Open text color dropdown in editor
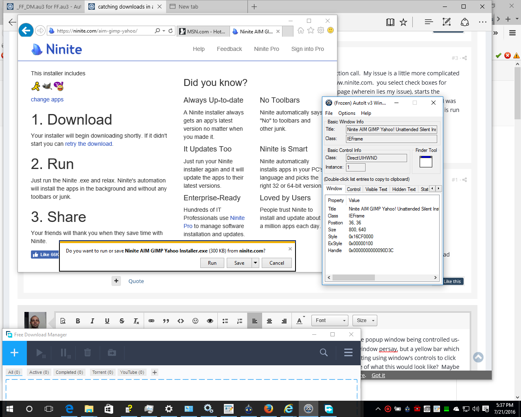This screenshot has width=521, height=417. click(x=300, y=320)
